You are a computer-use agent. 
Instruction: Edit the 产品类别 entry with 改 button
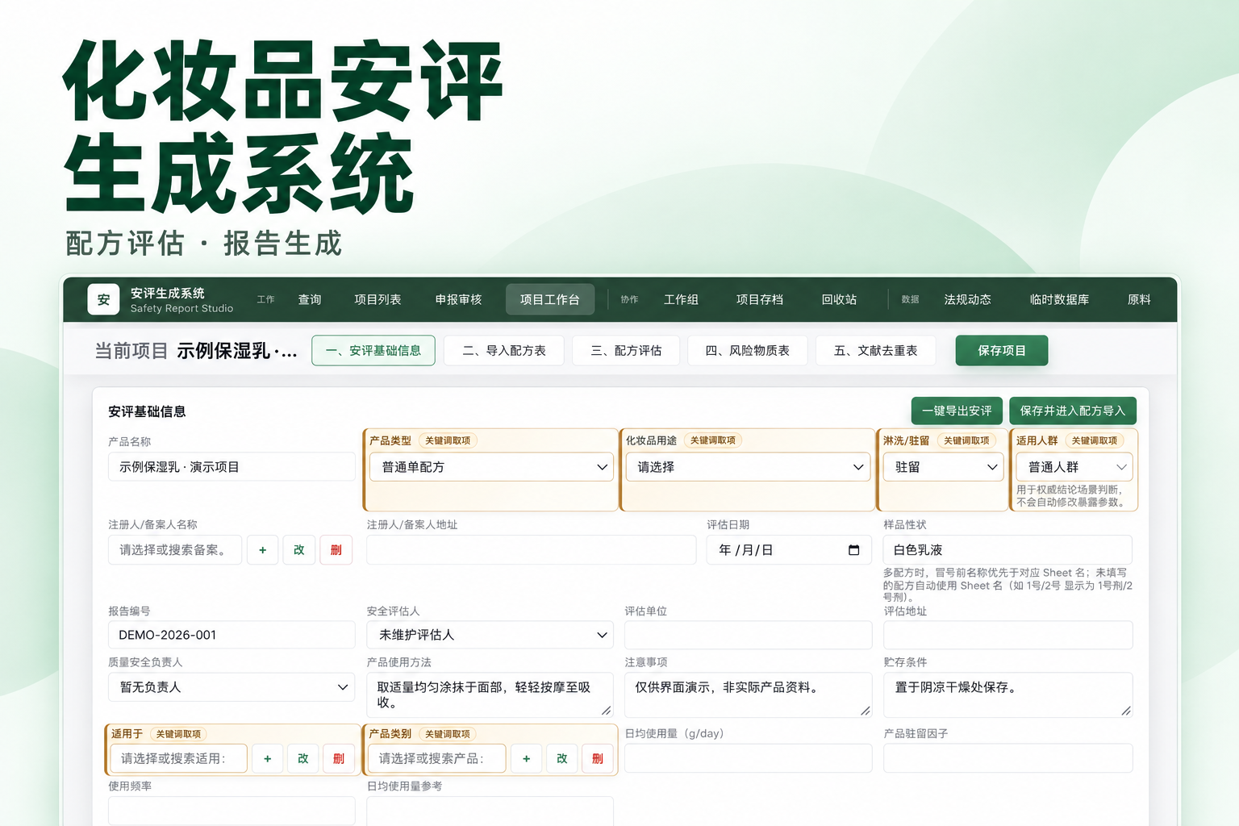tap(562, 758)
